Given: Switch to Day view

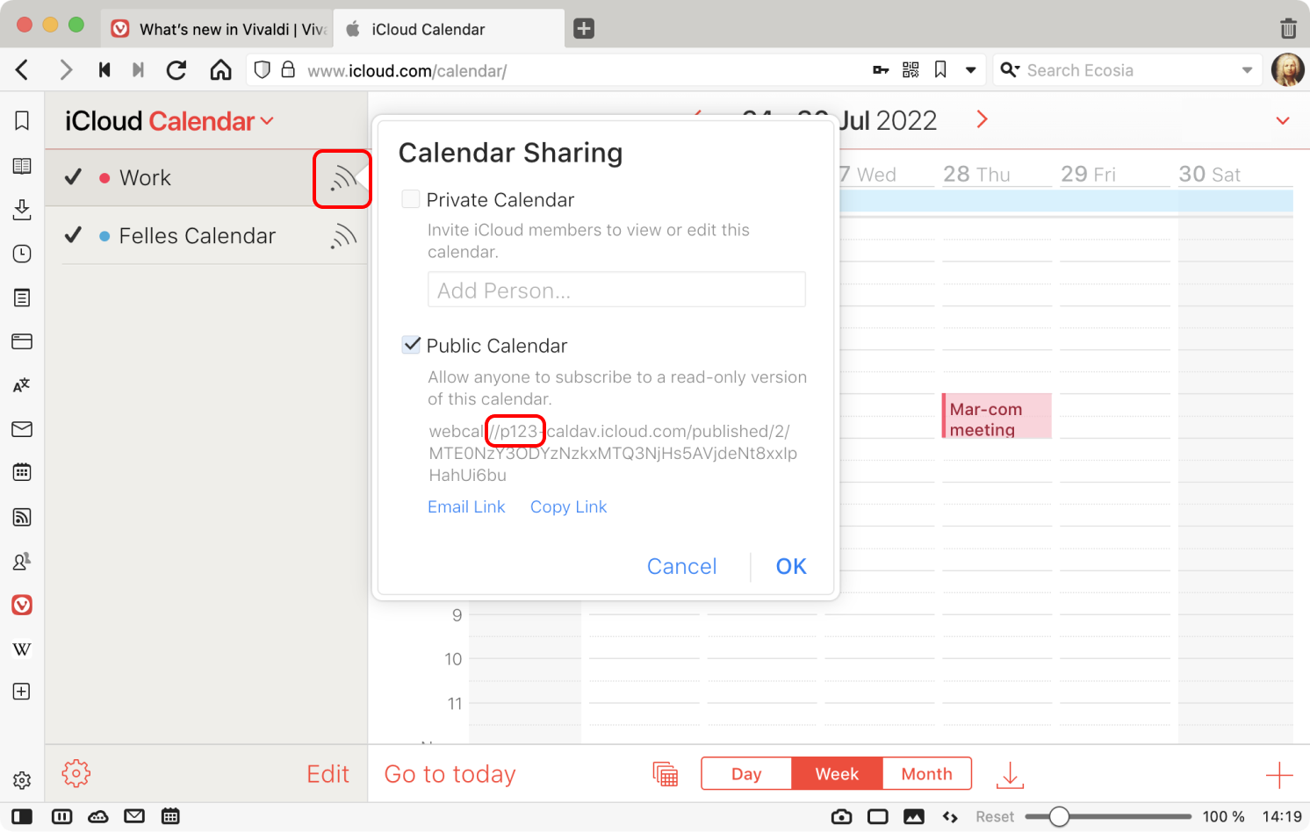Looking at the screenshot, I should 746,774.
